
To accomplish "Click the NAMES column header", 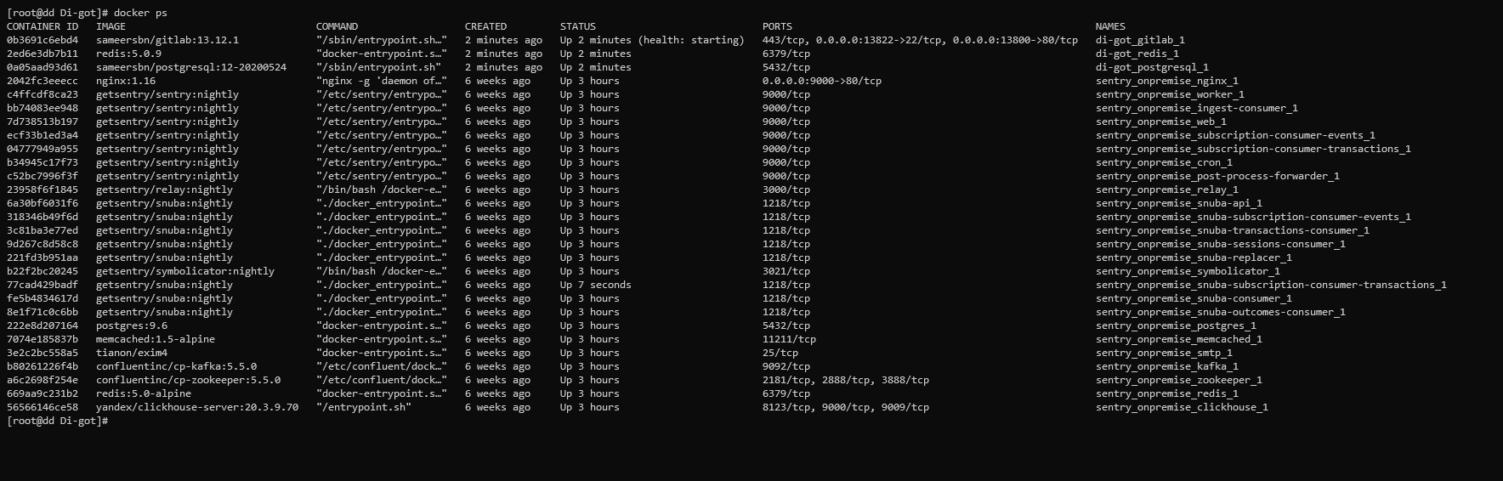I will [x=1110, y=26].
